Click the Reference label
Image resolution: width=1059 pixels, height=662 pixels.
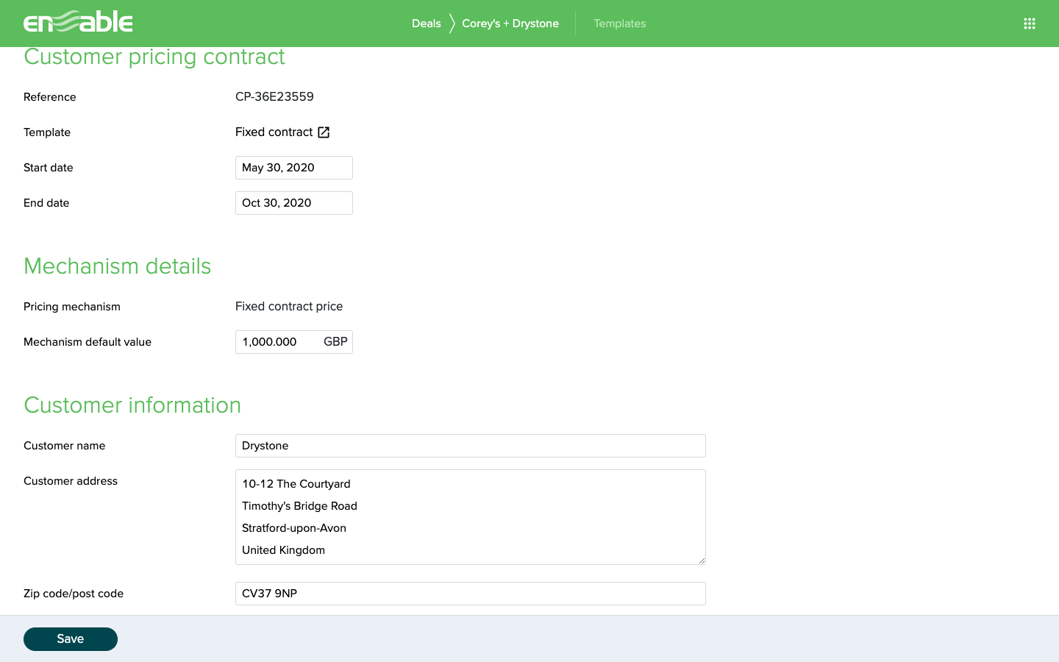click(50, 97)
